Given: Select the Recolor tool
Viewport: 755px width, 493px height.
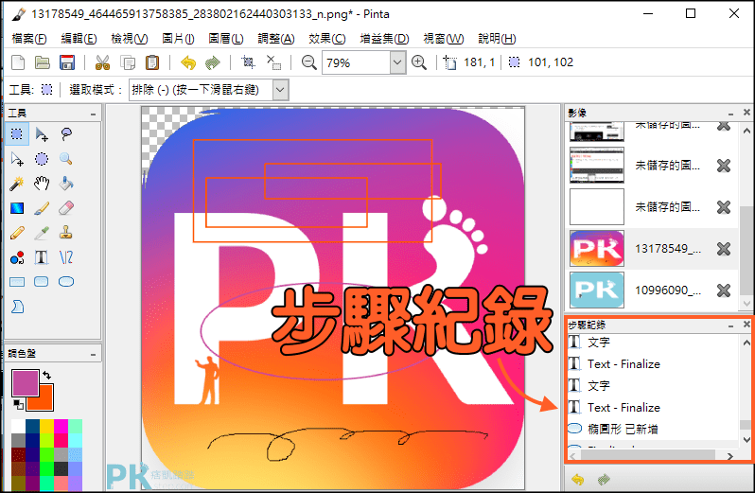Looking at the screenshot, I should tap(17, 257).
